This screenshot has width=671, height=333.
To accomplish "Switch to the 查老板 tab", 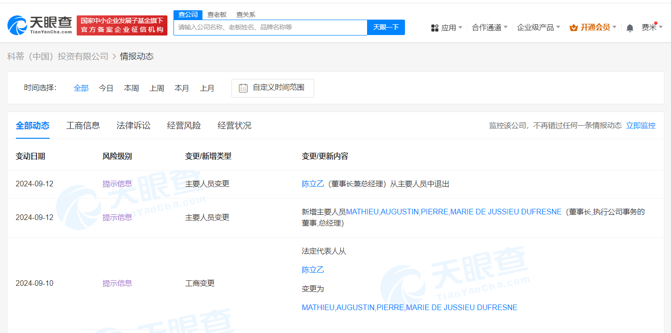I will coord(216,14).
